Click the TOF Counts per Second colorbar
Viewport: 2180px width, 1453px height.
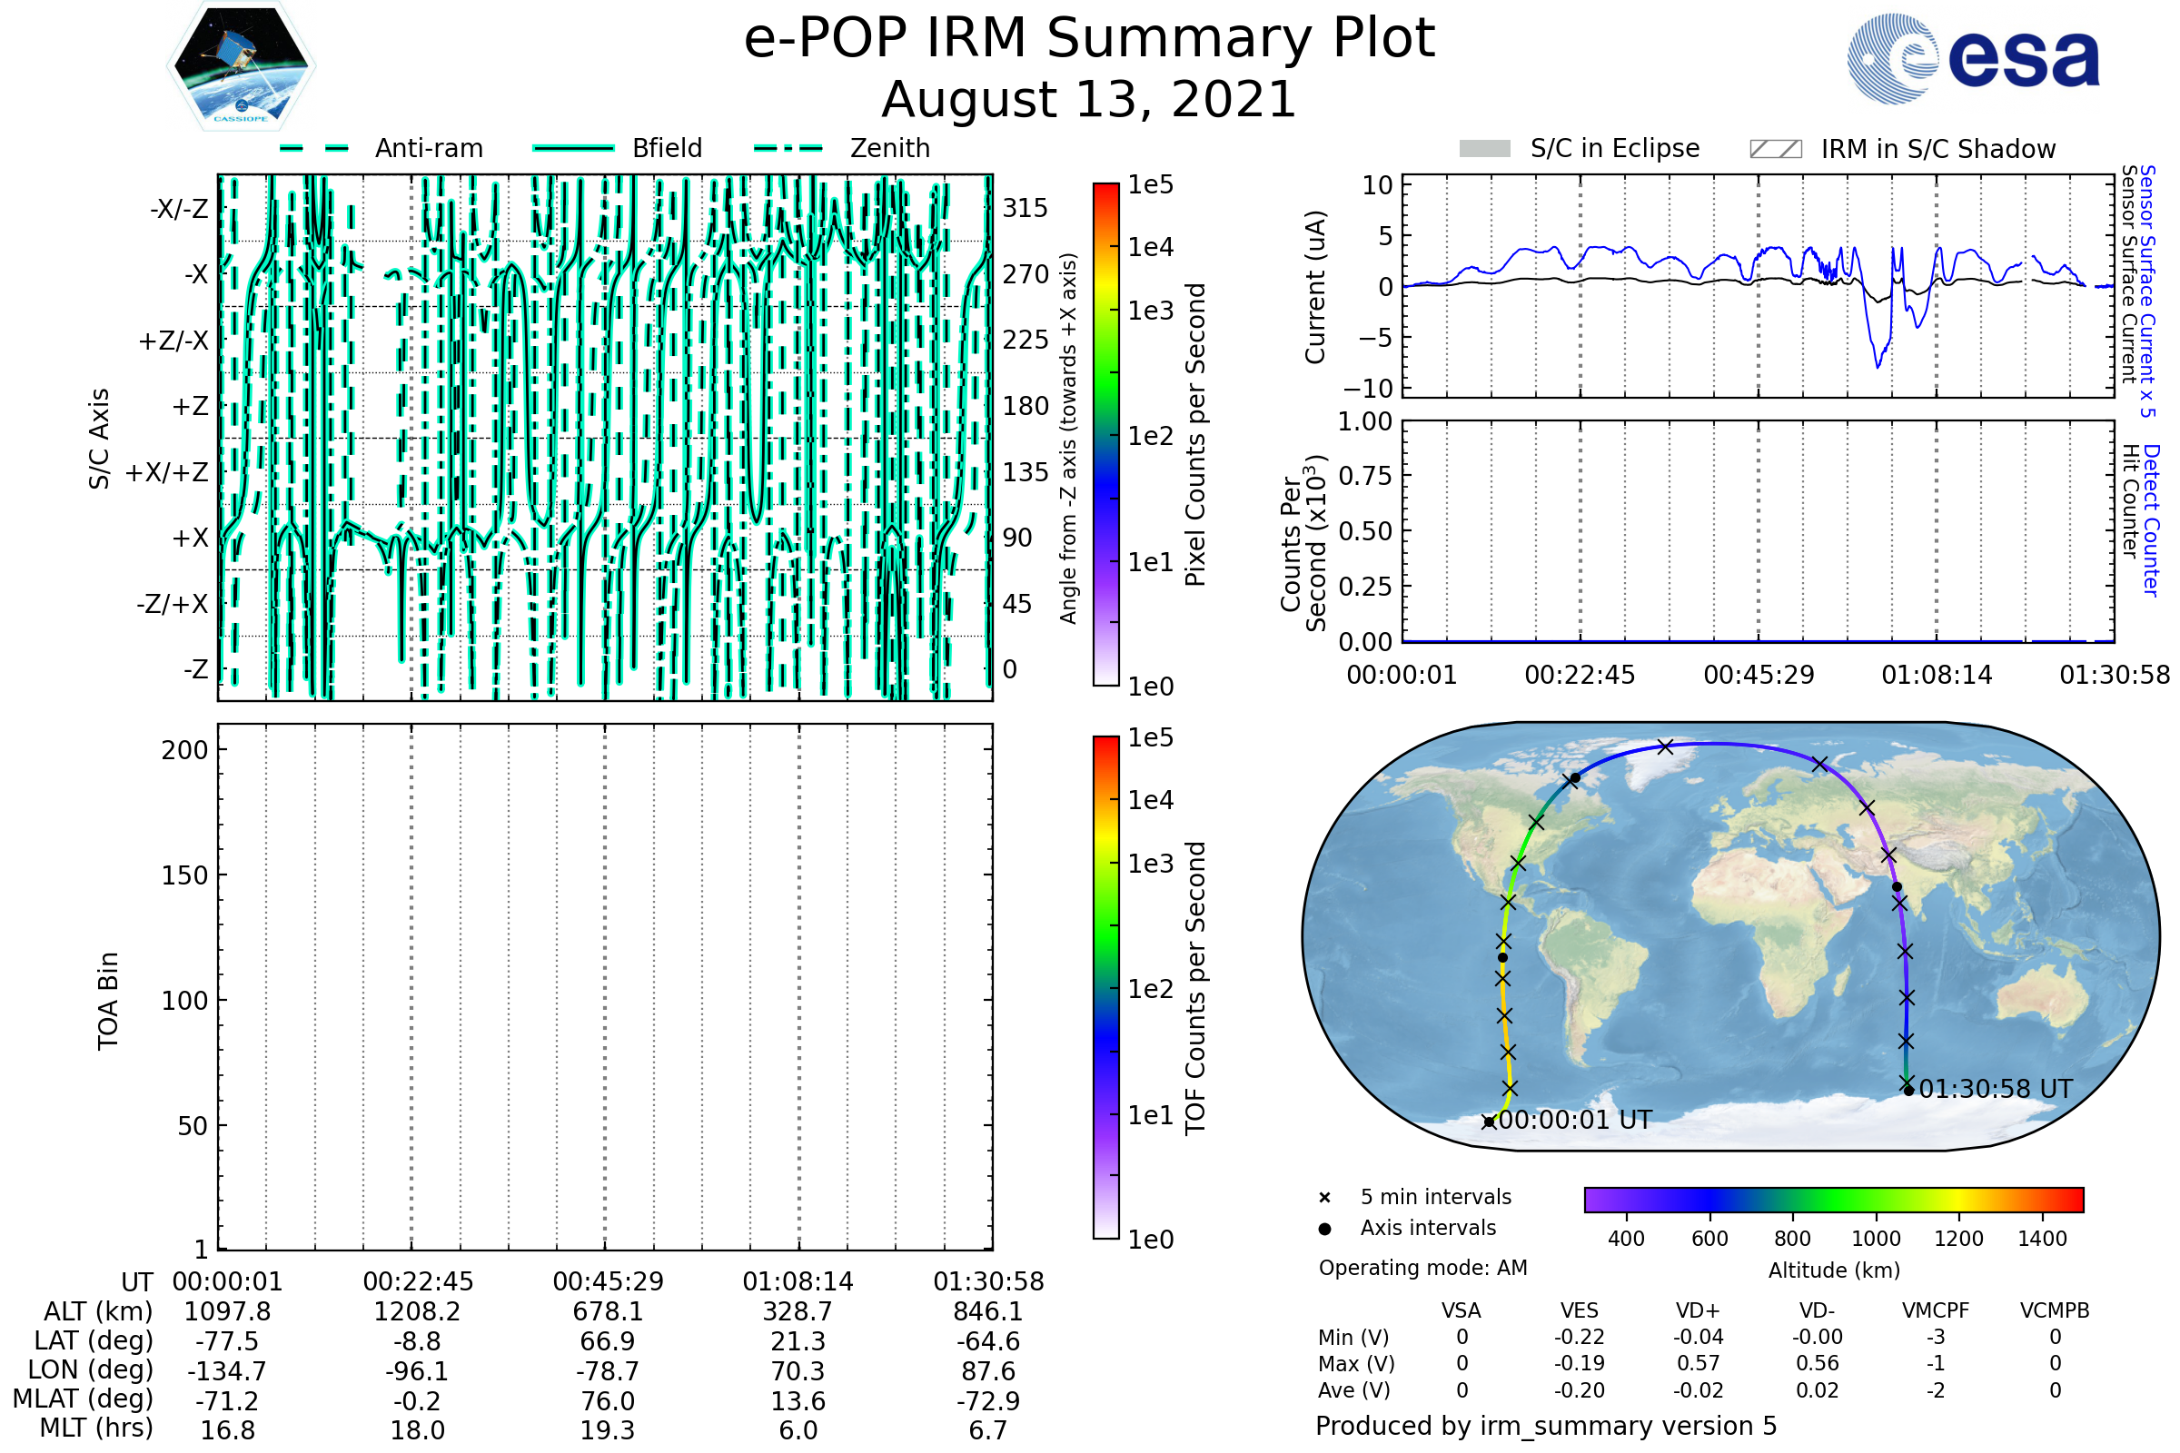1105,987
